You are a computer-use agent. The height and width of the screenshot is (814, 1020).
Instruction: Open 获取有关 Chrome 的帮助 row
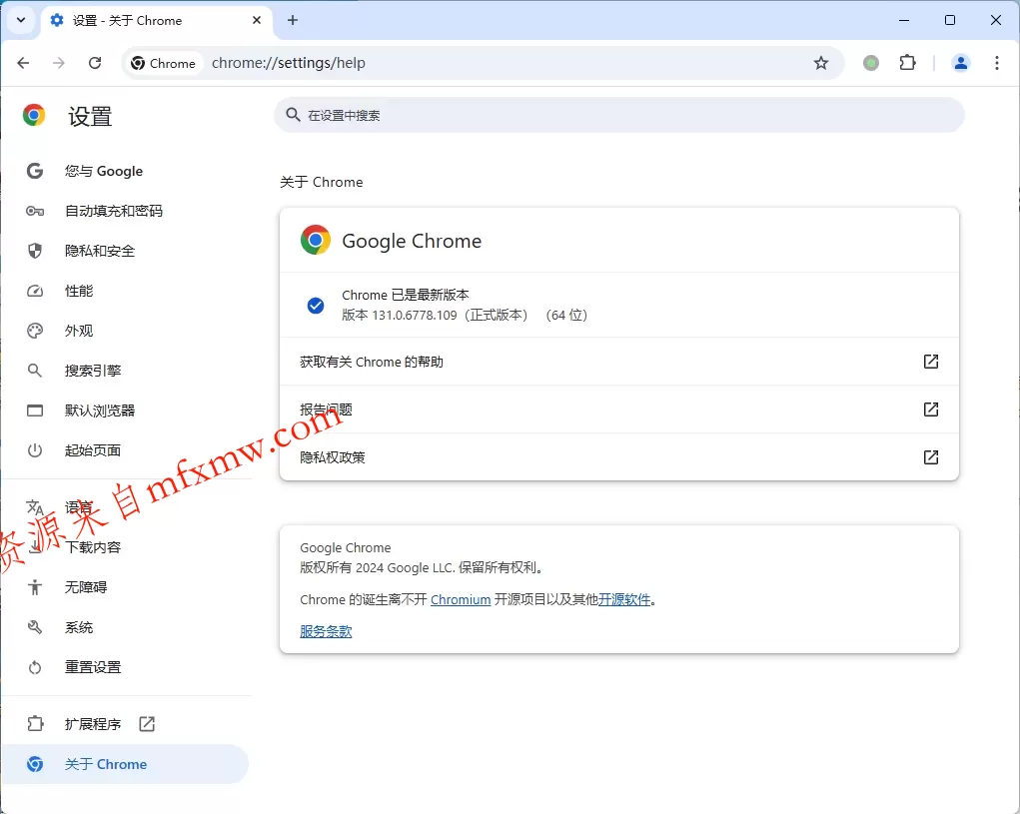(619, 362)
